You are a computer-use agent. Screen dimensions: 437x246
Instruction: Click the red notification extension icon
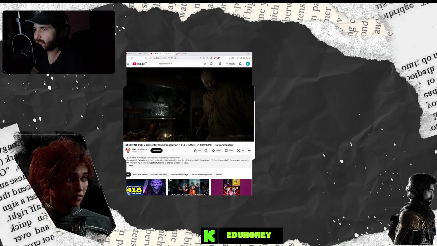pos(218,58)
